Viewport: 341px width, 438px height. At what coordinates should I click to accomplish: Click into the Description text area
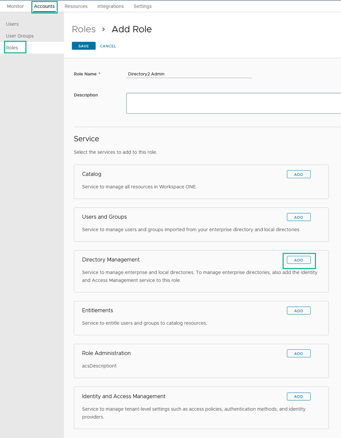pyautogui.click(x=234, y=103)
